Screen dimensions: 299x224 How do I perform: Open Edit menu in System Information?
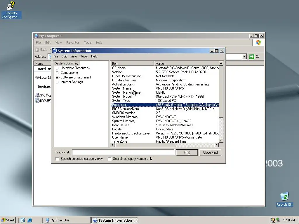(64, 56)
